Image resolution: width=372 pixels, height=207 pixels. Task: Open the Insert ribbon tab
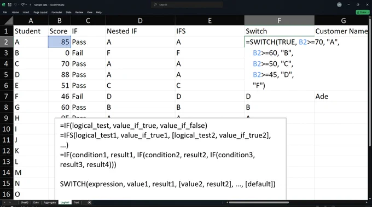pyautogui.click(x=26, y=13)
